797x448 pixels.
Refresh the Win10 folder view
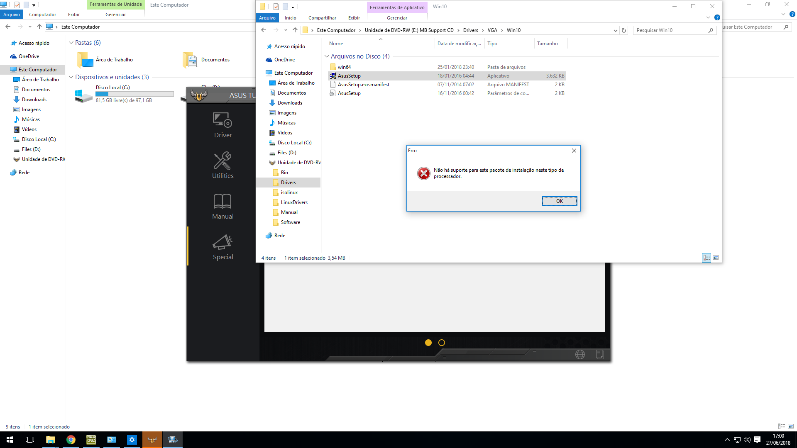pyautogui.click(x=624, y=30)
